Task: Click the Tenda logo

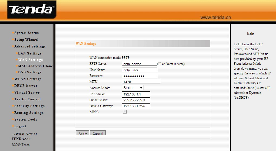Action: [x=31, y=10]
